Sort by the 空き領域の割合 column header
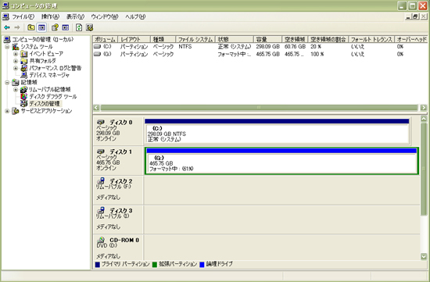Image resolution: width=430 pixels, height=282 pixels. pyautogui.click(x=328, y=39)
